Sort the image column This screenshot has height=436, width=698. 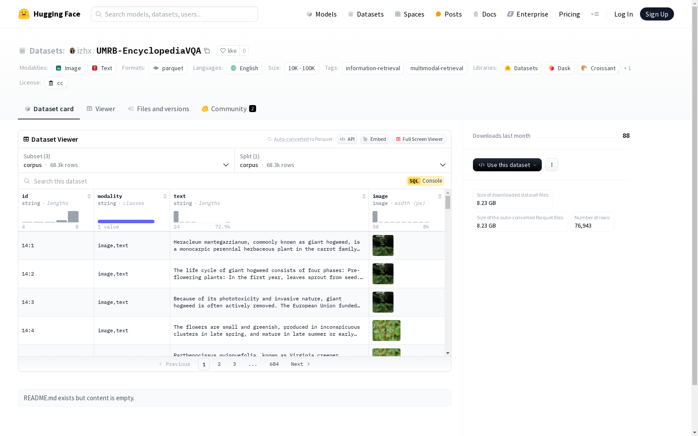click(440, 196)
